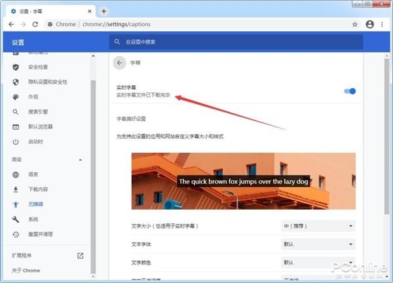Click the main page scrollbar thumb
Screen dimensions: 393x283
coord(386,137)
